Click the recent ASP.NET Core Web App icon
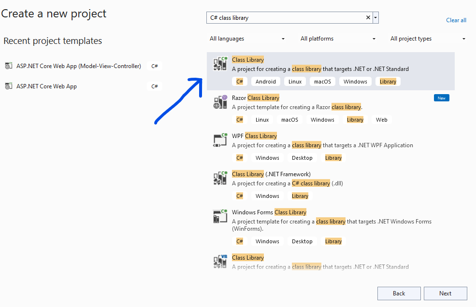476x307 pixels. tap(8, 86)
